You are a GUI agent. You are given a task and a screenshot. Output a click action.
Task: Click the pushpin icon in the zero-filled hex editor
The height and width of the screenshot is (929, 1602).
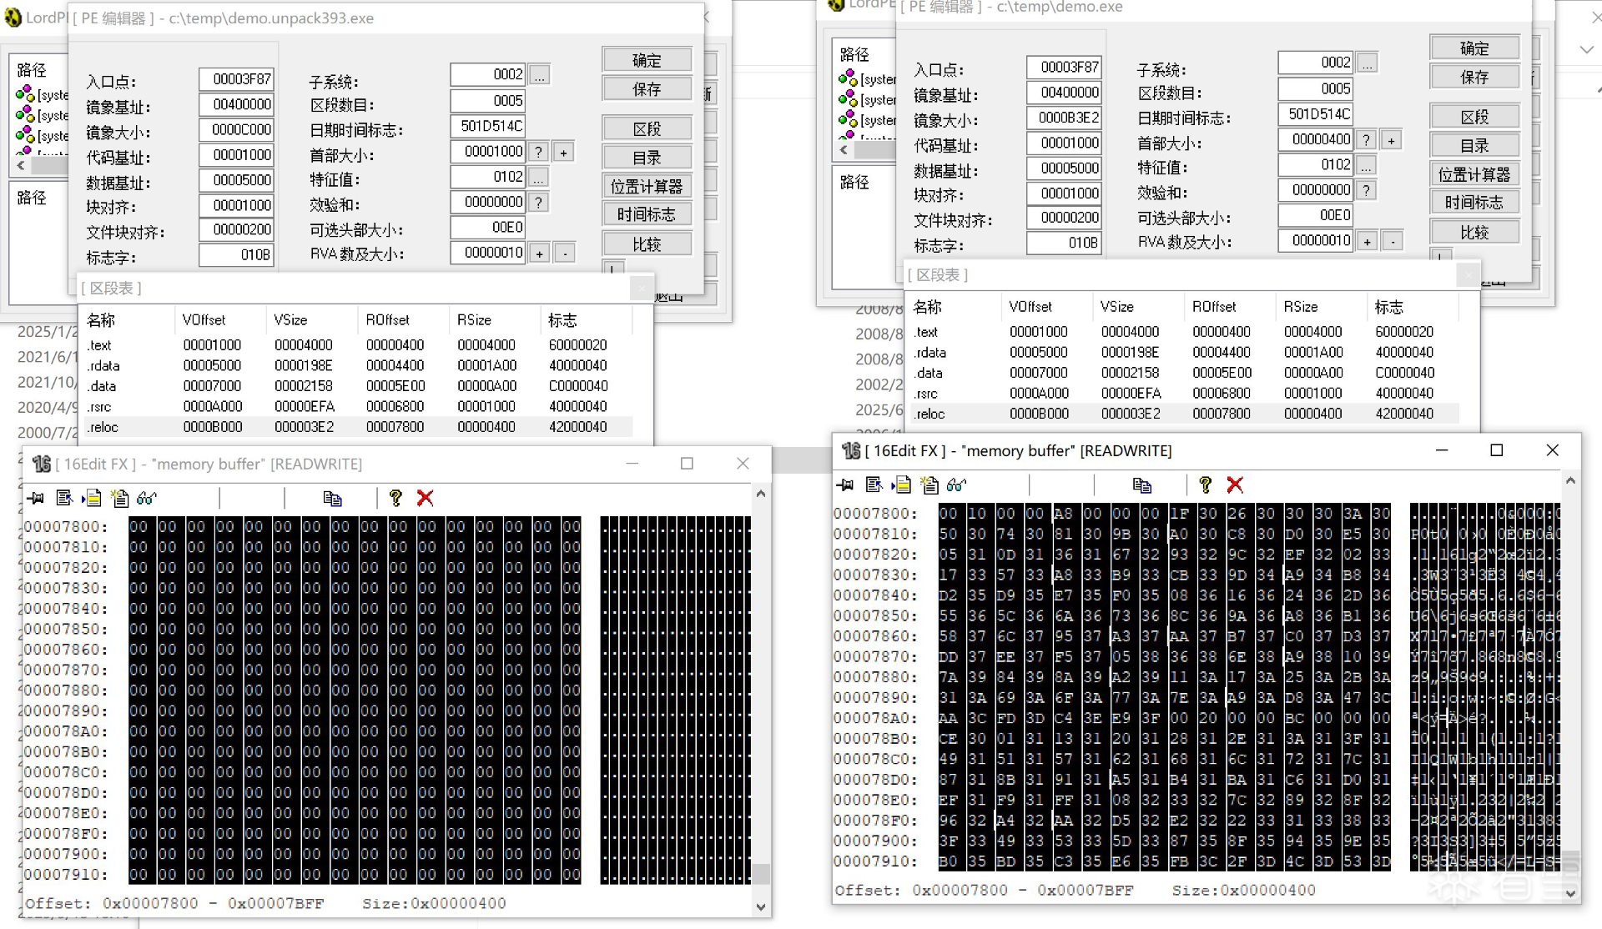pyautogui.click(x=36, y=499)
